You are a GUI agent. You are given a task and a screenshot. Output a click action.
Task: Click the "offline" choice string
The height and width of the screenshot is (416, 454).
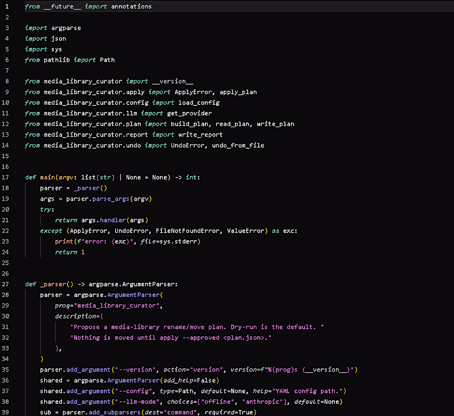218,402
